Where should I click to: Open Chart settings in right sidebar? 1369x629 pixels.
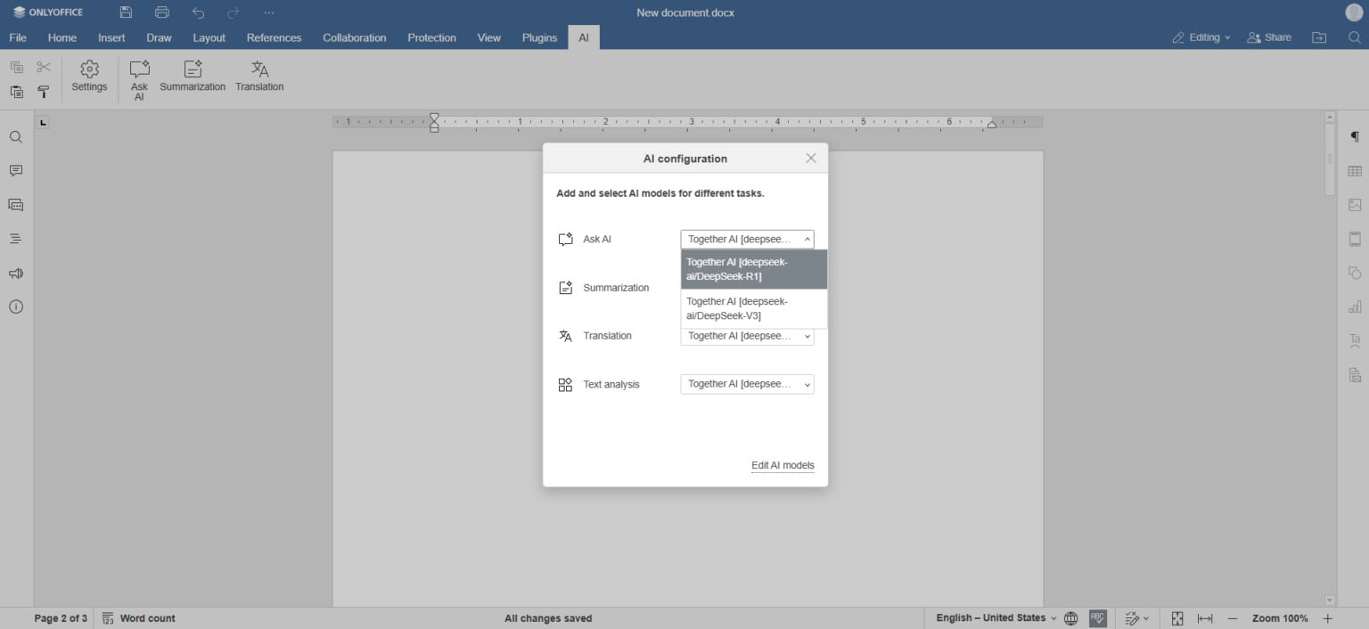(1355, 306)
